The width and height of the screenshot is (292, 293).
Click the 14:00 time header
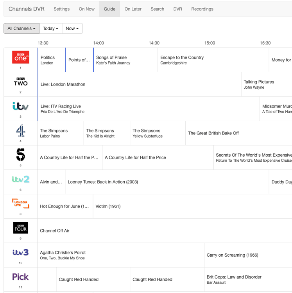pos(99,43)
